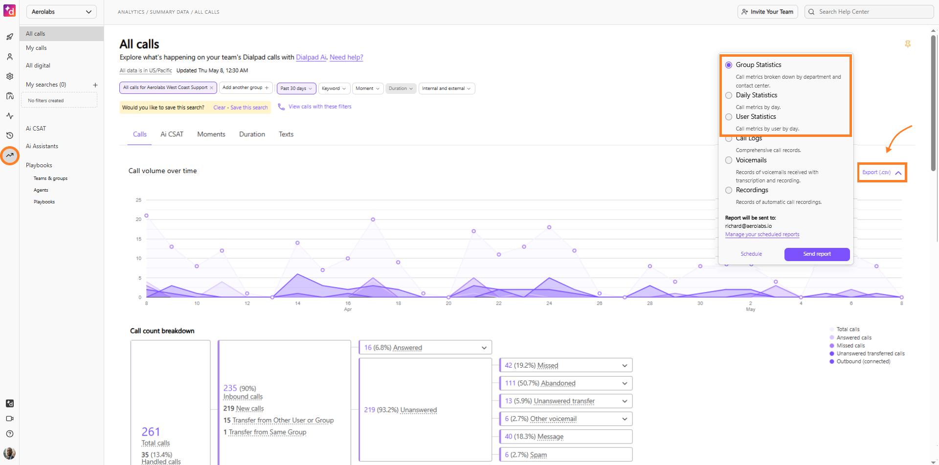
Task: Open Teams & groups under Playbooks
Action: pyautogui.click(x=50, y=178)
